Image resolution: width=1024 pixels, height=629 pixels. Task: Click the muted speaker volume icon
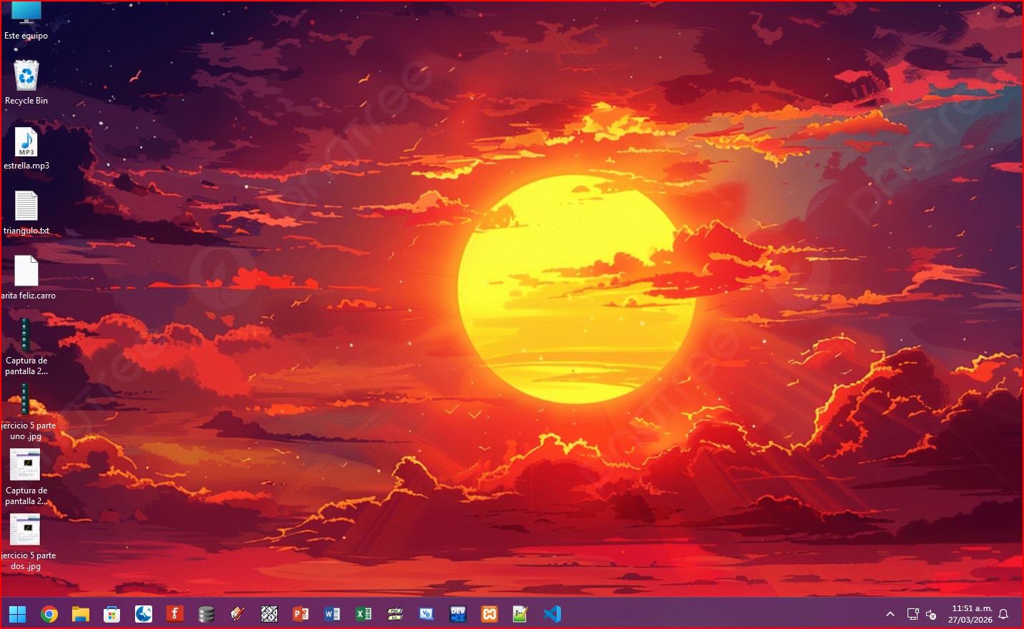pyautogui.click(x=931, y=614)
